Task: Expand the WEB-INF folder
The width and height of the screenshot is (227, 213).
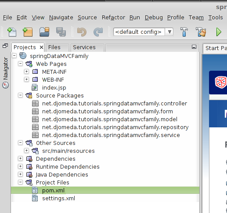Action: (26, 79)
